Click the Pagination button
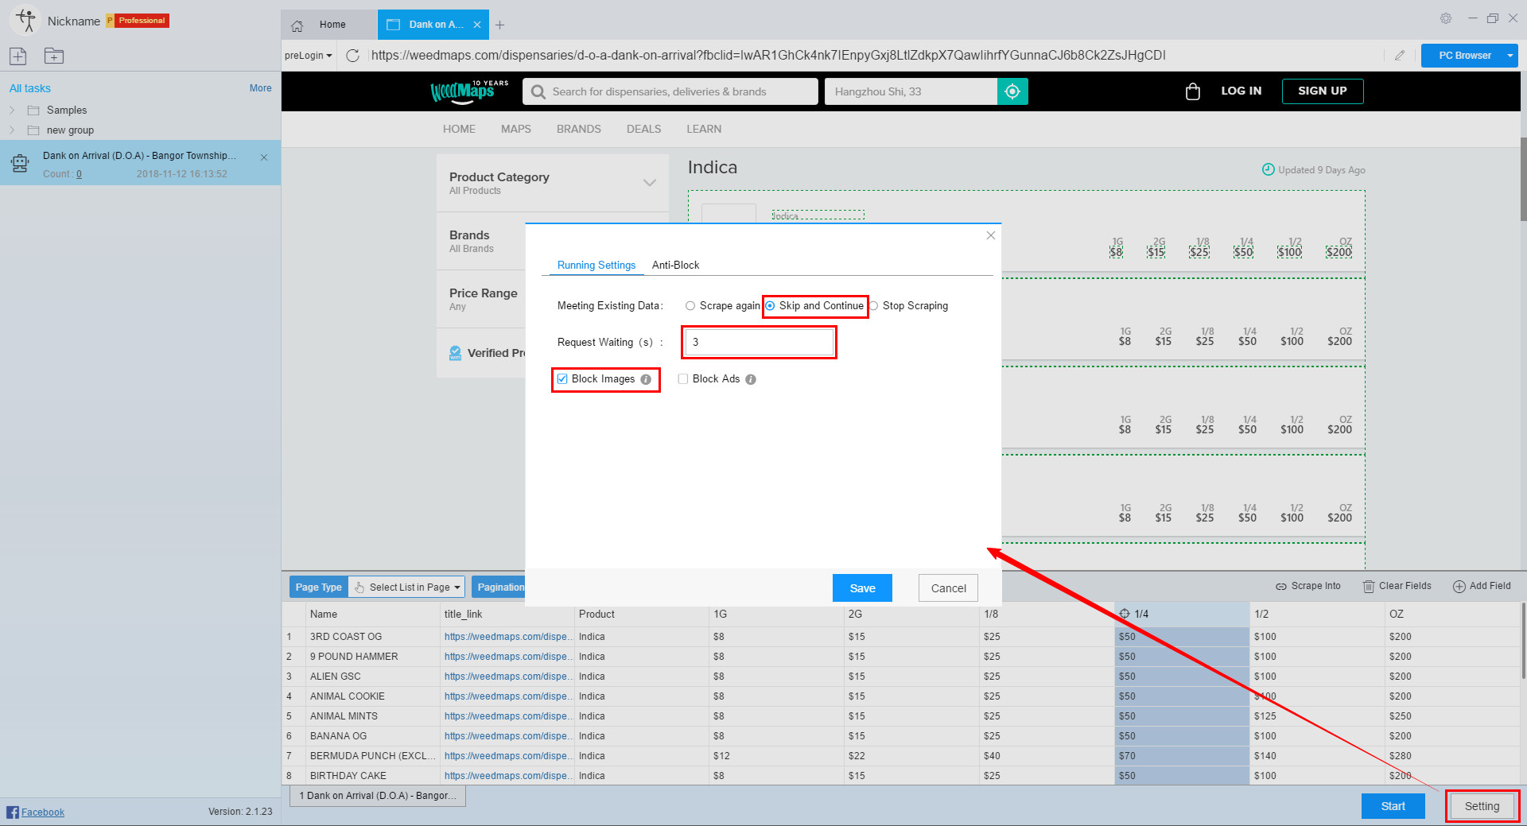The image size is (1527, 826). coord(499,588)
